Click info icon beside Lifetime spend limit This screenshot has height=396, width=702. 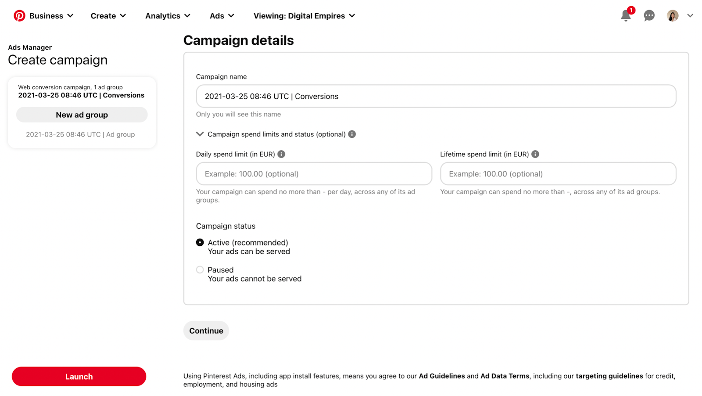point(535,154)
